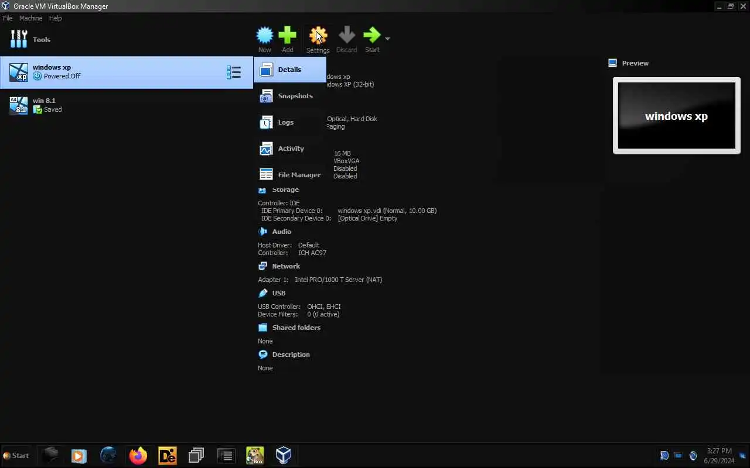Click the Network adapter icon
This screenshot has height=468, width=750.
click(x=262, y=266)
